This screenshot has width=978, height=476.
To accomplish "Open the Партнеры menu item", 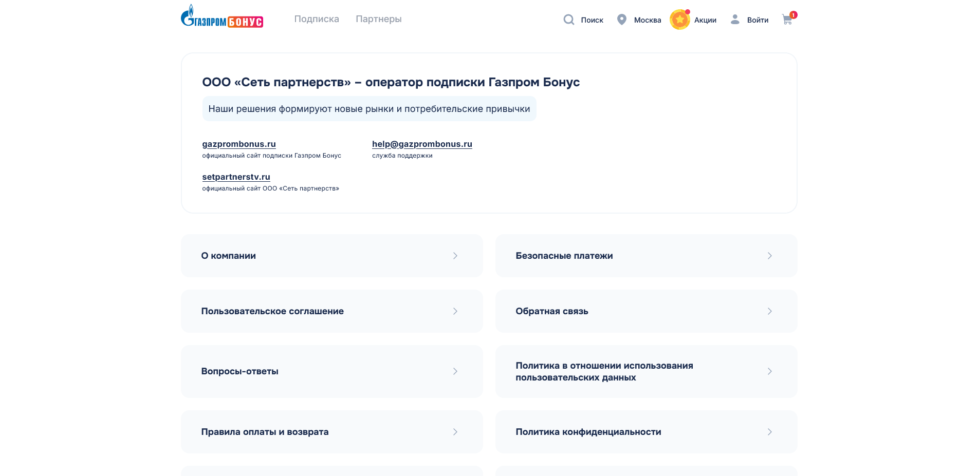I will pos(378,18).
